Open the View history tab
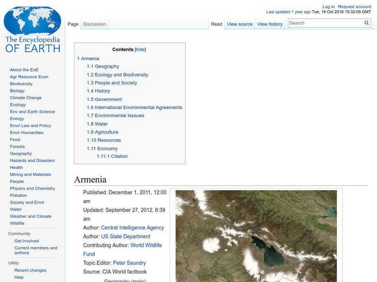This screenshot has width=377, height=282. 270,23
